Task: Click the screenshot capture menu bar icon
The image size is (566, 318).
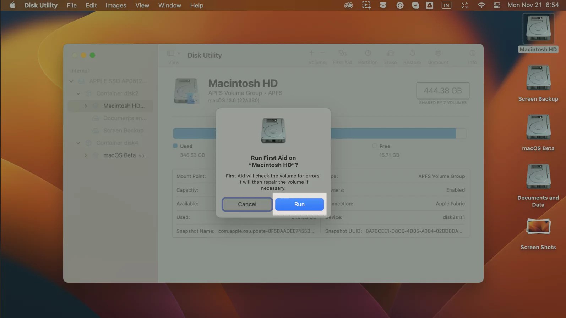Action: point(366,5)
